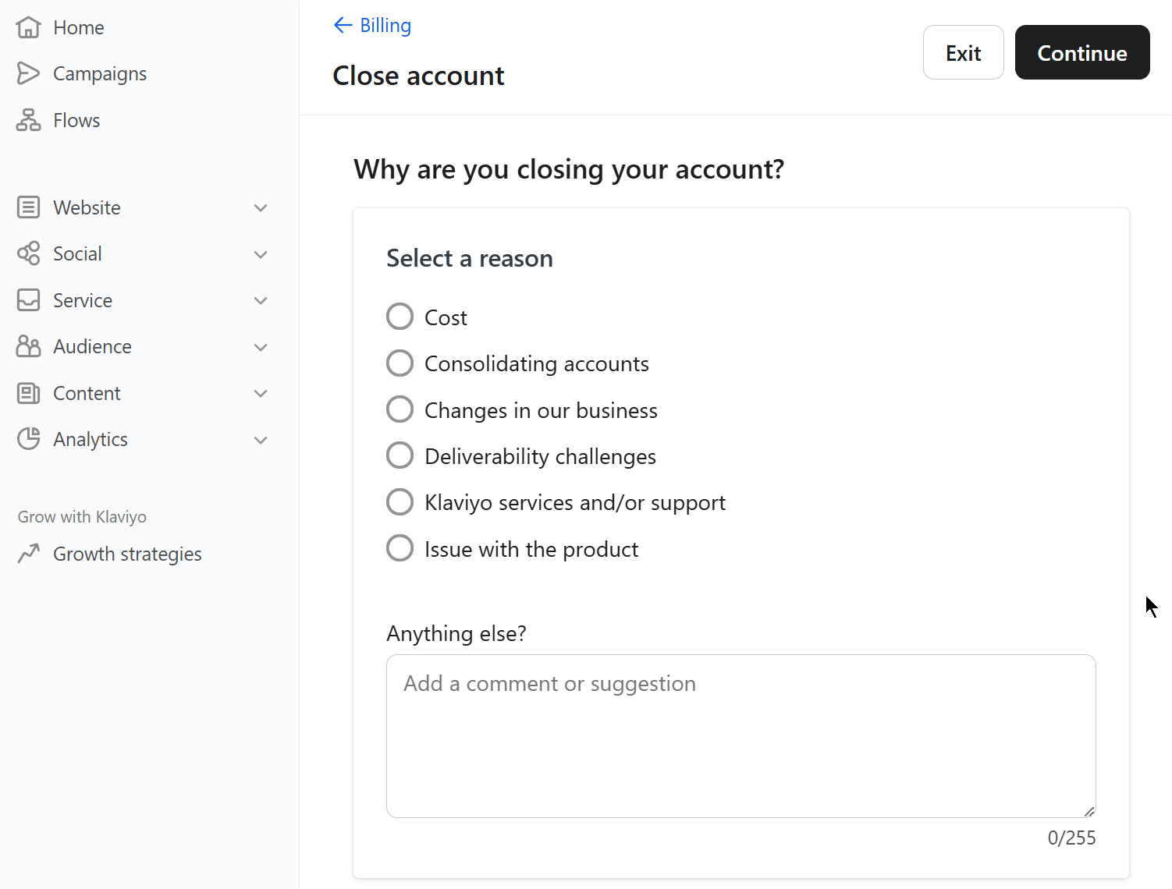The width and height of the screenshot is (1172, 889).
Task: Click the Website globe icon
Action: tap(28, 207)
